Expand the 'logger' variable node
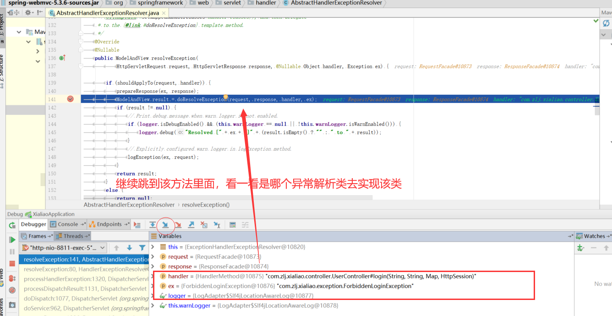 click(153, 296)
